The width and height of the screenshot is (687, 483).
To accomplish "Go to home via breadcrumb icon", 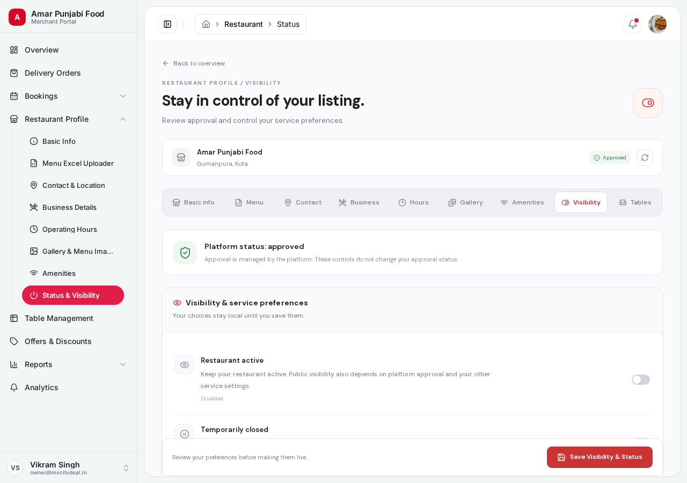I will (206, 24).
